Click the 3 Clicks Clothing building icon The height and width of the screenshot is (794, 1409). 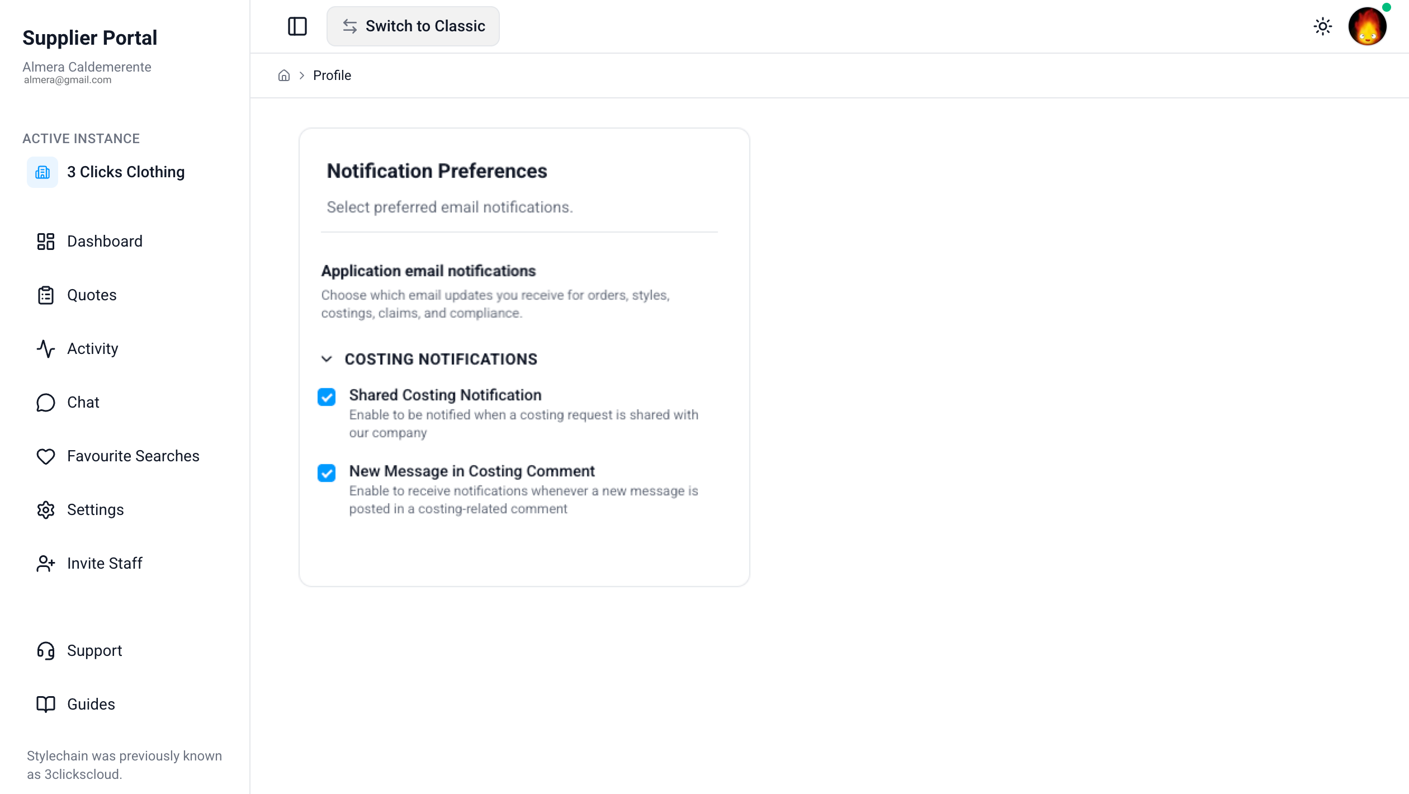(x=42, y=172)
